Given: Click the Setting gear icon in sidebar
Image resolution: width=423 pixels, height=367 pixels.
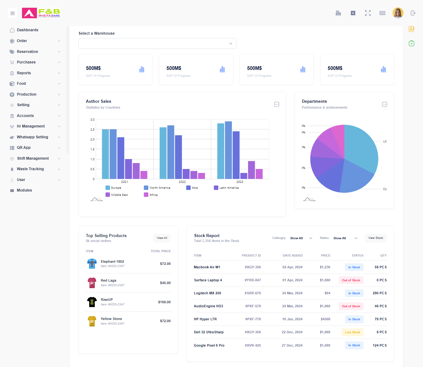Looking at the screenshot, I should coord(12,105).
